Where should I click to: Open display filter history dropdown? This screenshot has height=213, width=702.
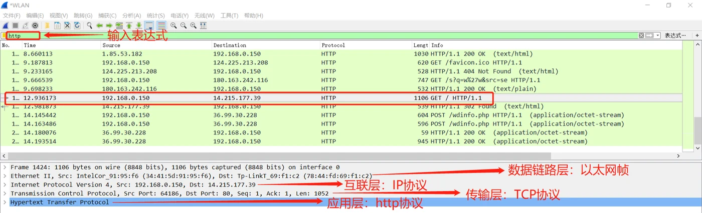[658, 35]
